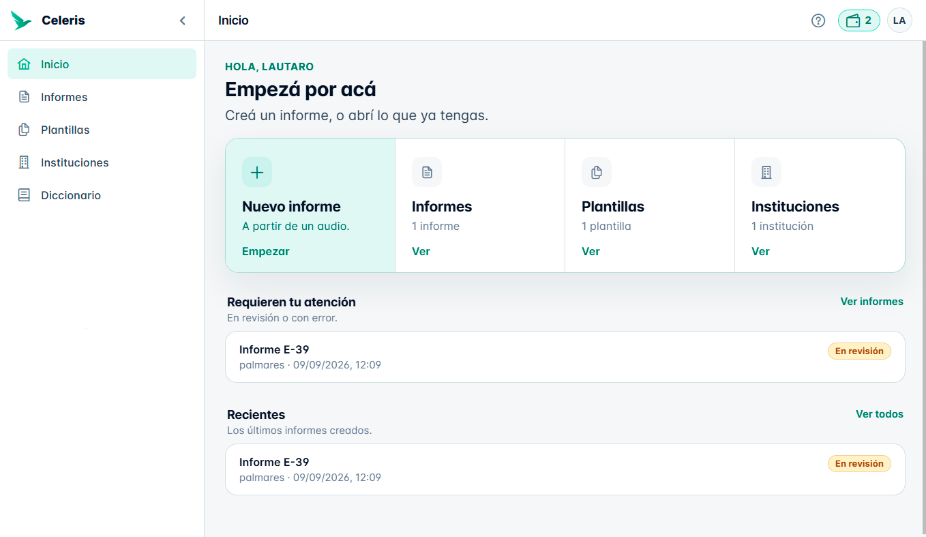
Task: Click Ver under 1 institución
Action: [760, 251]
